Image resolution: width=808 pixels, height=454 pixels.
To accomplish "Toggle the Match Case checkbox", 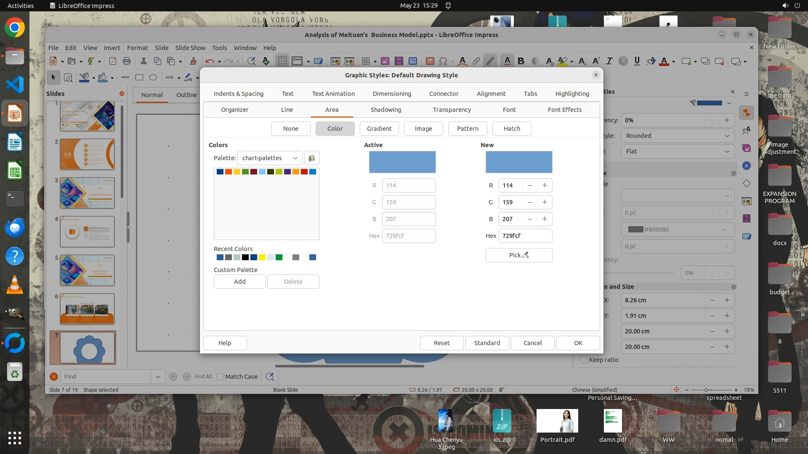I will pyautogui.click(x=220, y=377).
